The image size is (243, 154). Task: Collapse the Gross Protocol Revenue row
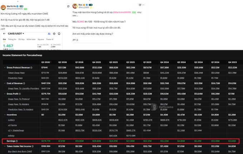click(x=5, y=68)
